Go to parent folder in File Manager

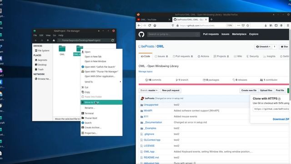coord(48,41)
